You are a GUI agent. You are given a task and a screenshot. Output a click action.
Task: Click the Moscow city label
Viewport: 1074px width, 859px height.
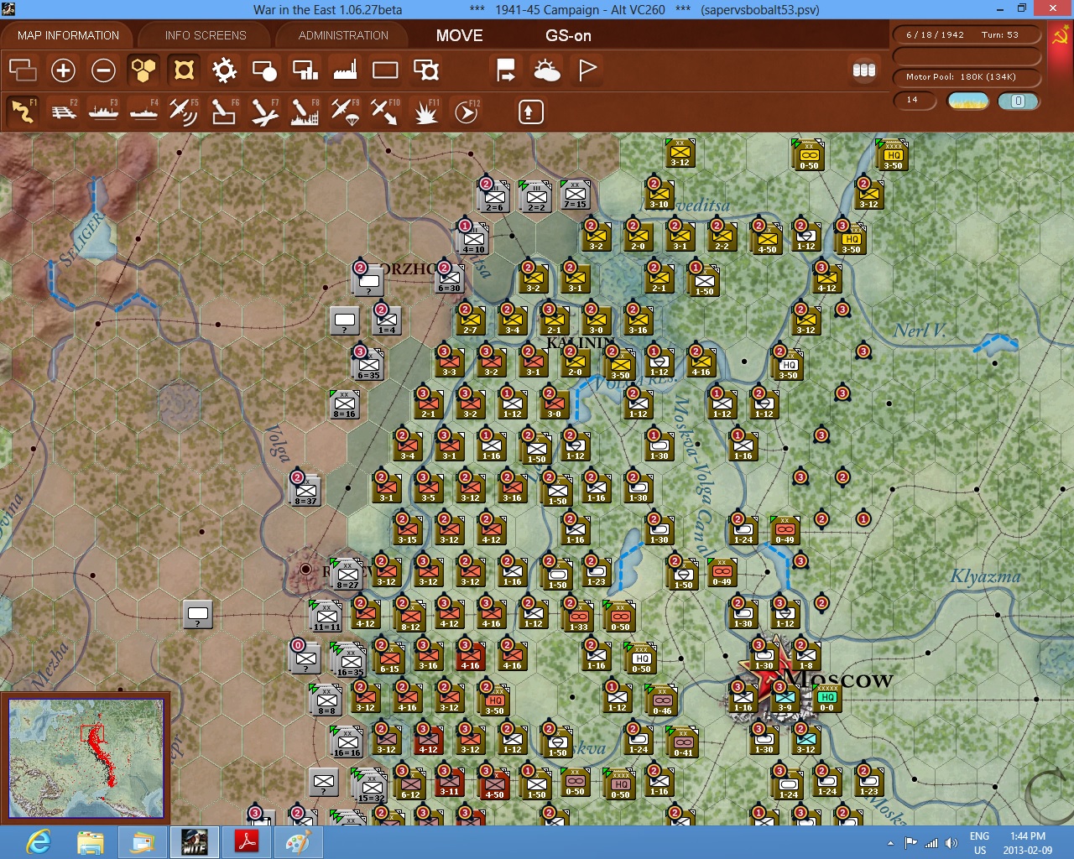coord(837,679)
